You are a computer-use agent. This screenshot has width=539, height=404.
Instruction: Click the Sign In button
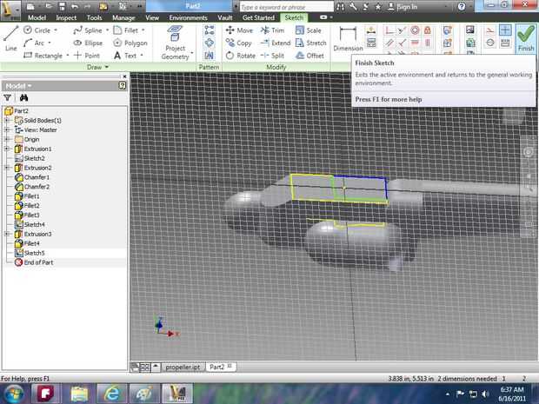point(403,7)
